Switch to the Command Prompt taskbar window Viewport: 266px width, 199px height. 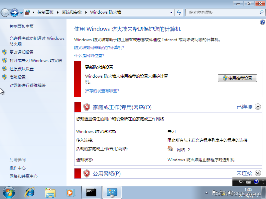point(91,192)
